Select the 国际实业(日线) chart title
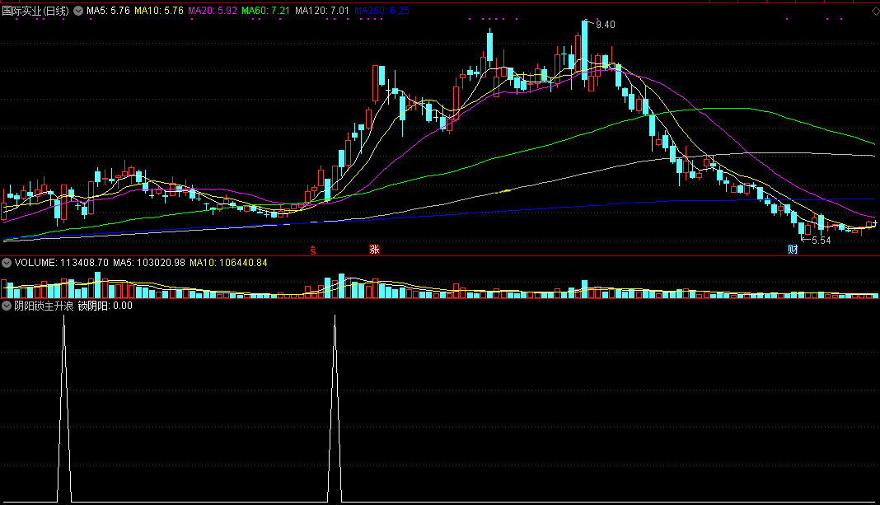Viewport: 880px width, 505px height. click(x=35, y=11)
